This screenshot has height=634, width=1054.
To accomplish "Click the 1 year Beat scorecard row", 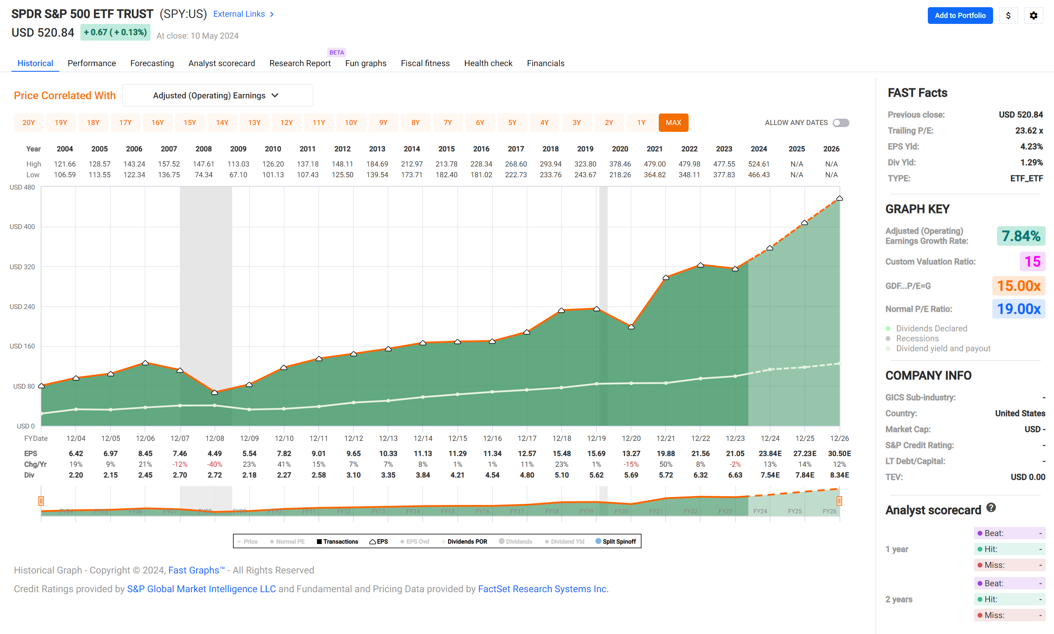I will tap(1009, 533).
